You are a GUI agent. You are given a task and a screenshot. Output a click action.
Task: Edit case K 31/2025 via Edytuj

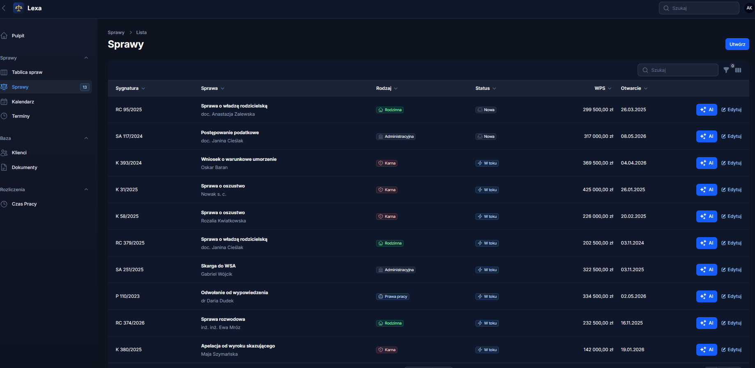click(x=732, y=190)
